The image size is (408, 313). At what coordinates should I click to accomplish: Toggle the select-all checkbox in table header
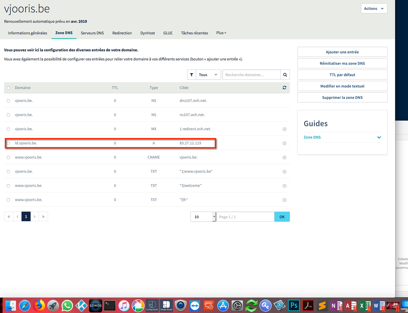coord(8,88)
